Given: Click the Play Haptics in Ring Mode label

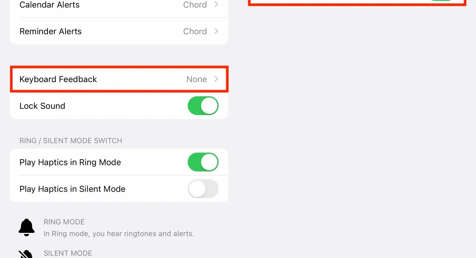Looking at the screenshot, I should click(70, 162).
